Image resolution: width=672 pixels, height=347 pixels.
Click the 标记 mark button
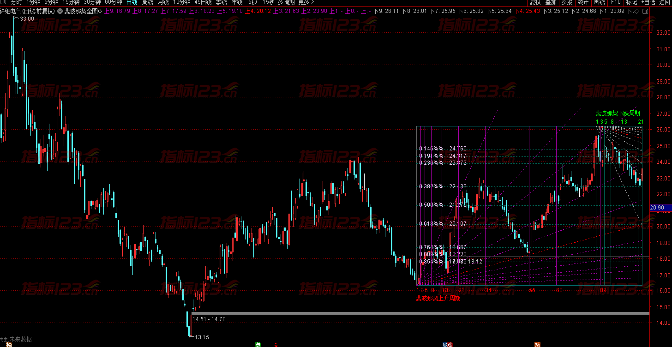(x=631, y=2)
